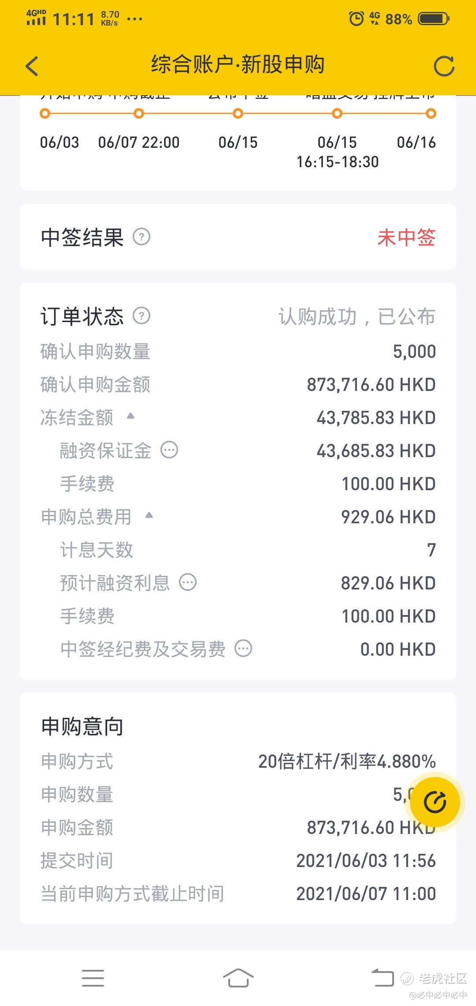Image resolution: width=476 pixels, height=1006 pixels.
Task: Collapse the 冻结金额 breakdown arrow
Action: [130, 416]
